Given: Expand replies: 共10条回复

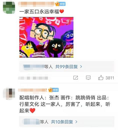Looking at the screenshot, I should (62, 122).
